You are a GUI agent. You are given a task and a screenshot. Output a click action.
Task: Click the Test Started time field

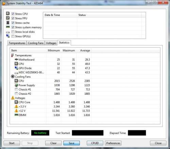88,133
